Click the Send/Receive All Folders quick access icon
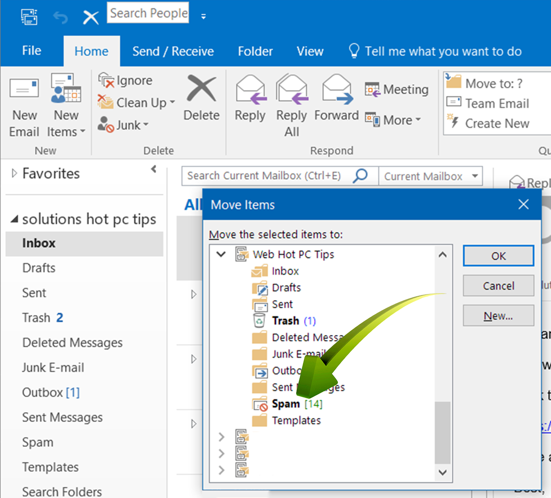 tap(29, 17)
